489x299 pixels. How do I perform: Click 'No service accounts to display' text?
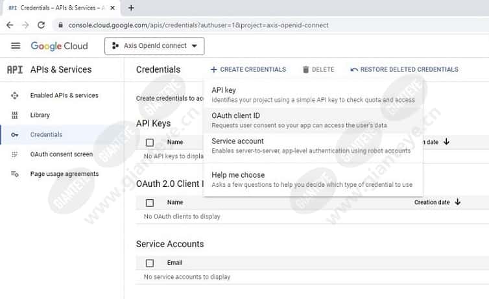pos(187,276)
